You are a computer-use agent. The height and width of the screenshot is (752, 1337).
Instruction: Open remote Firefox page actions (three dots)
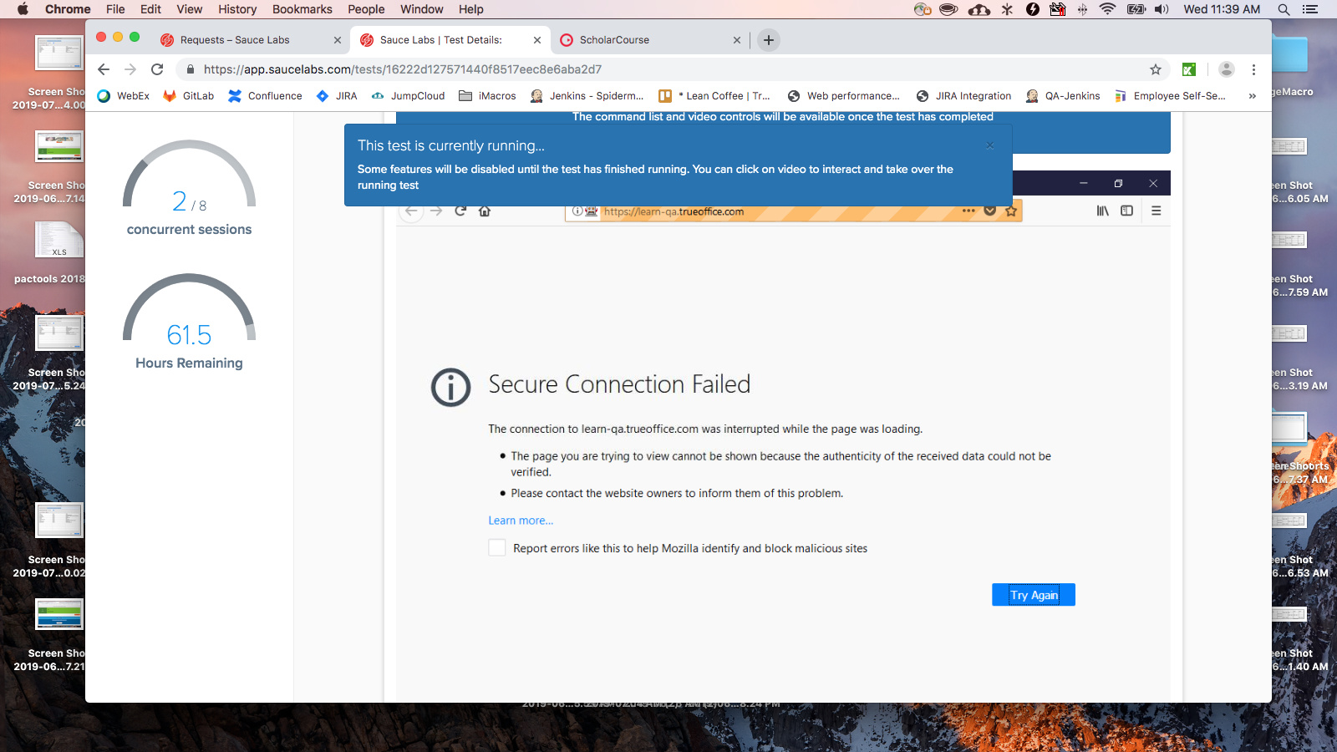pyautogui.click(x=968, y=211)
